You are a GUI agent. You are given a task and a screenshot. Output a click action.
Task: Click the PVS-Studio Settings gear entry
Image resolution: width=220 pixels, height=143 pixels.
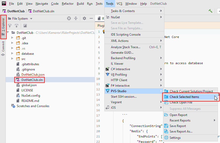click(175, 137)
